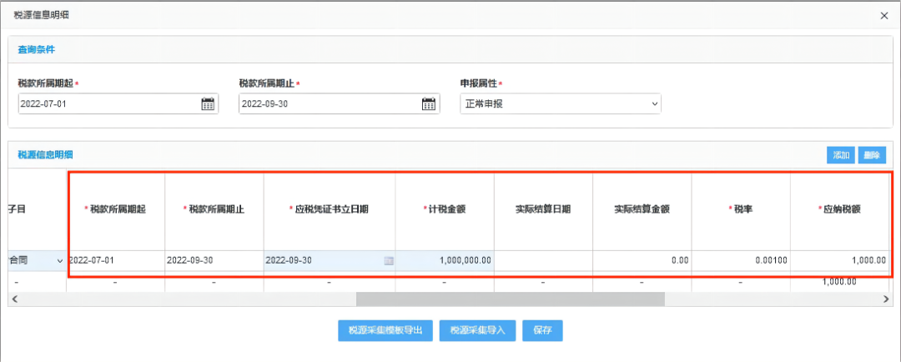
Task: Click the 实际结算日期 column header
Action: tap(544, 209)
